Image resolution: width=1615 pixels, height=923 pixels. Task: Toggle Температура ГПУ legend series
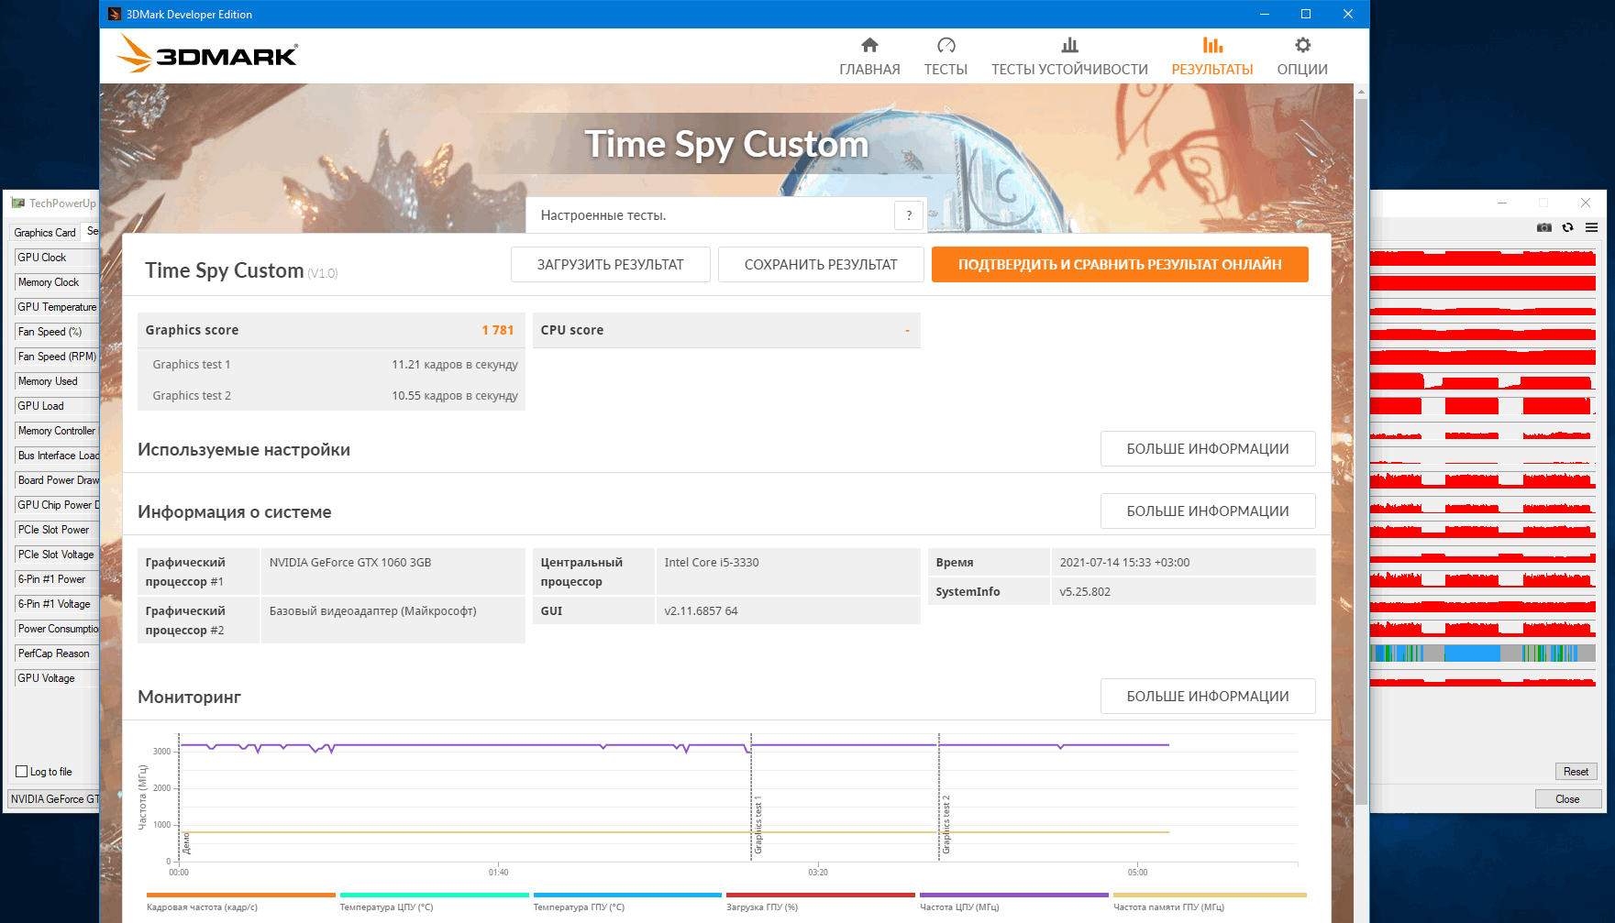[627, 902]
